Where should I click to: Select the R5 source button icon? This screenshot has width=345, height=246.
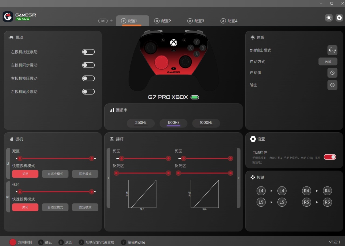tap(306, 202)
